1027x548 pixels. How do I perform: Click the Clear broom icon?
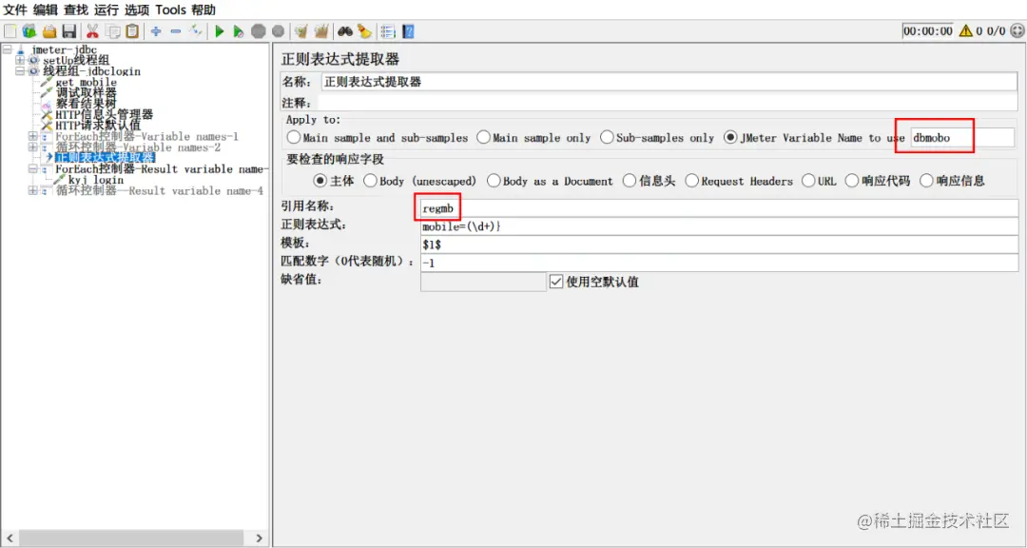tap(300, 30)
